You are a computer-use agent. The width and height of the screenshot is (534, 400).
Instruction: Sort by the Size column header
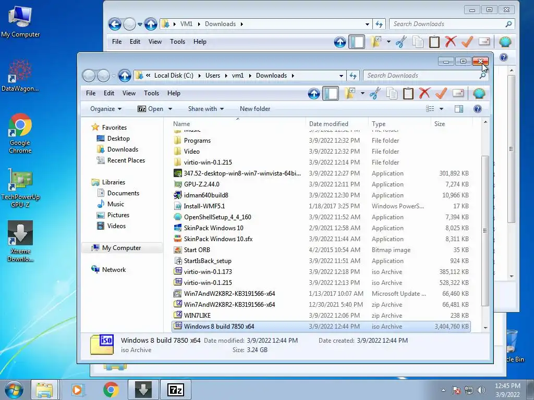pos(451,124)
